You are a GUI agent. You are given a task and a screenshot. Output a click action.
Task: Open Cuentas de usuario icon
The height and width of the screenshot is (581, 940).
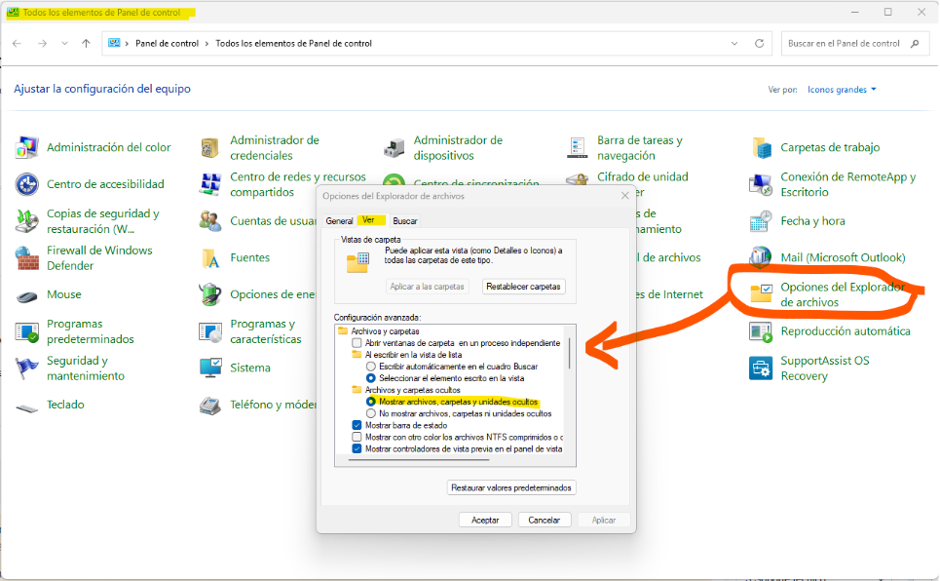pyautogui.click(x=209, y=221)
